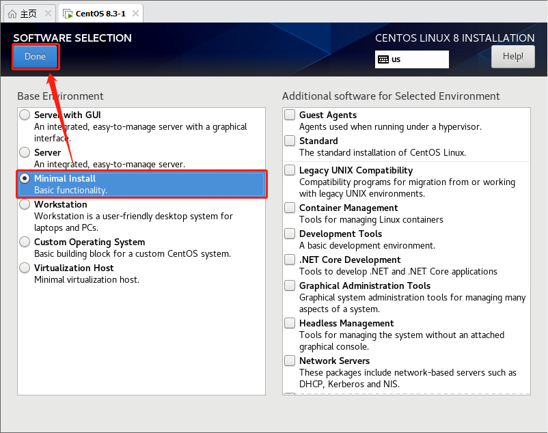
Task: Click 'Tools for managing Linux containers' text
Action: (x=371, y=220)
